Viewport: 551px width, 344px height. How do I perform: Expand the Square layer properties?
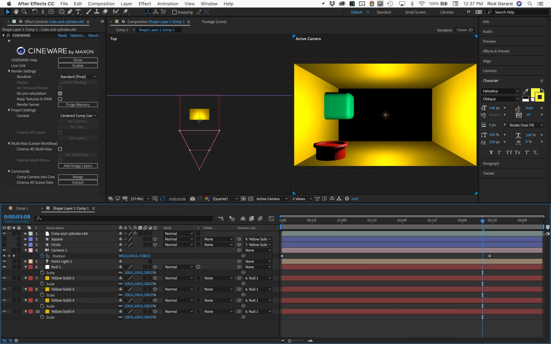pos(26,239)
